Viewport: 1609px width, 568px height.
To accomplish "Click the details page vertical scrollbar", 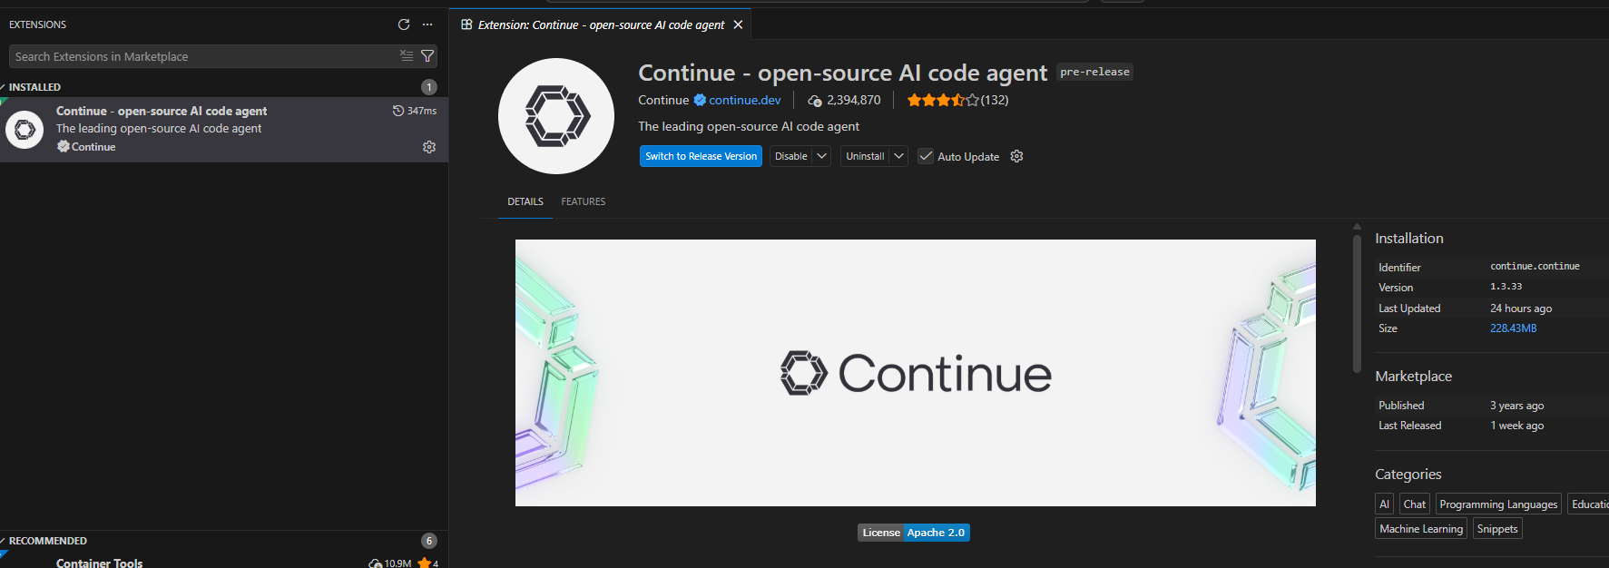I will point(1357,304).
